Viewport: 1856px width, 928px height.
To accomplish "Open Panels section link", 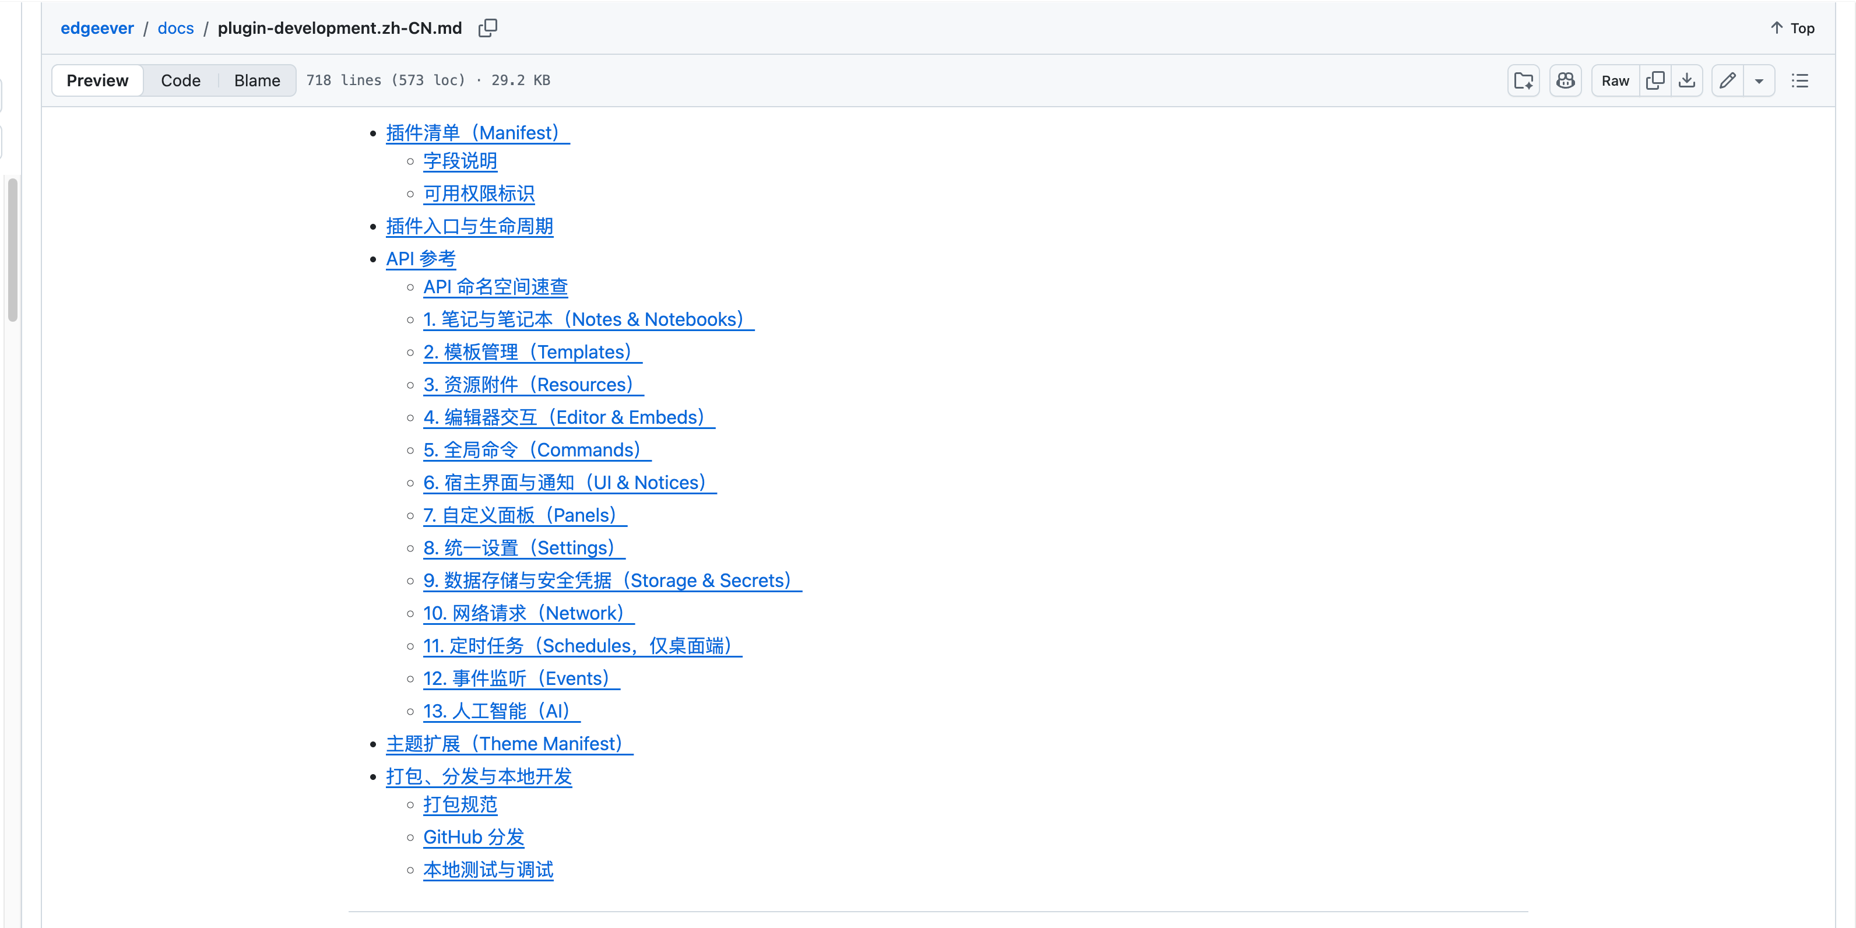I will (x=525, y=515).
